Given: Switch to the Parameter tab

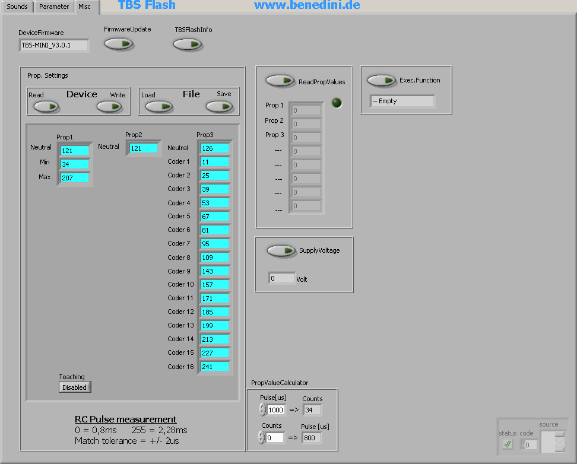Looking at the screenshot, I should pos(54,7).
